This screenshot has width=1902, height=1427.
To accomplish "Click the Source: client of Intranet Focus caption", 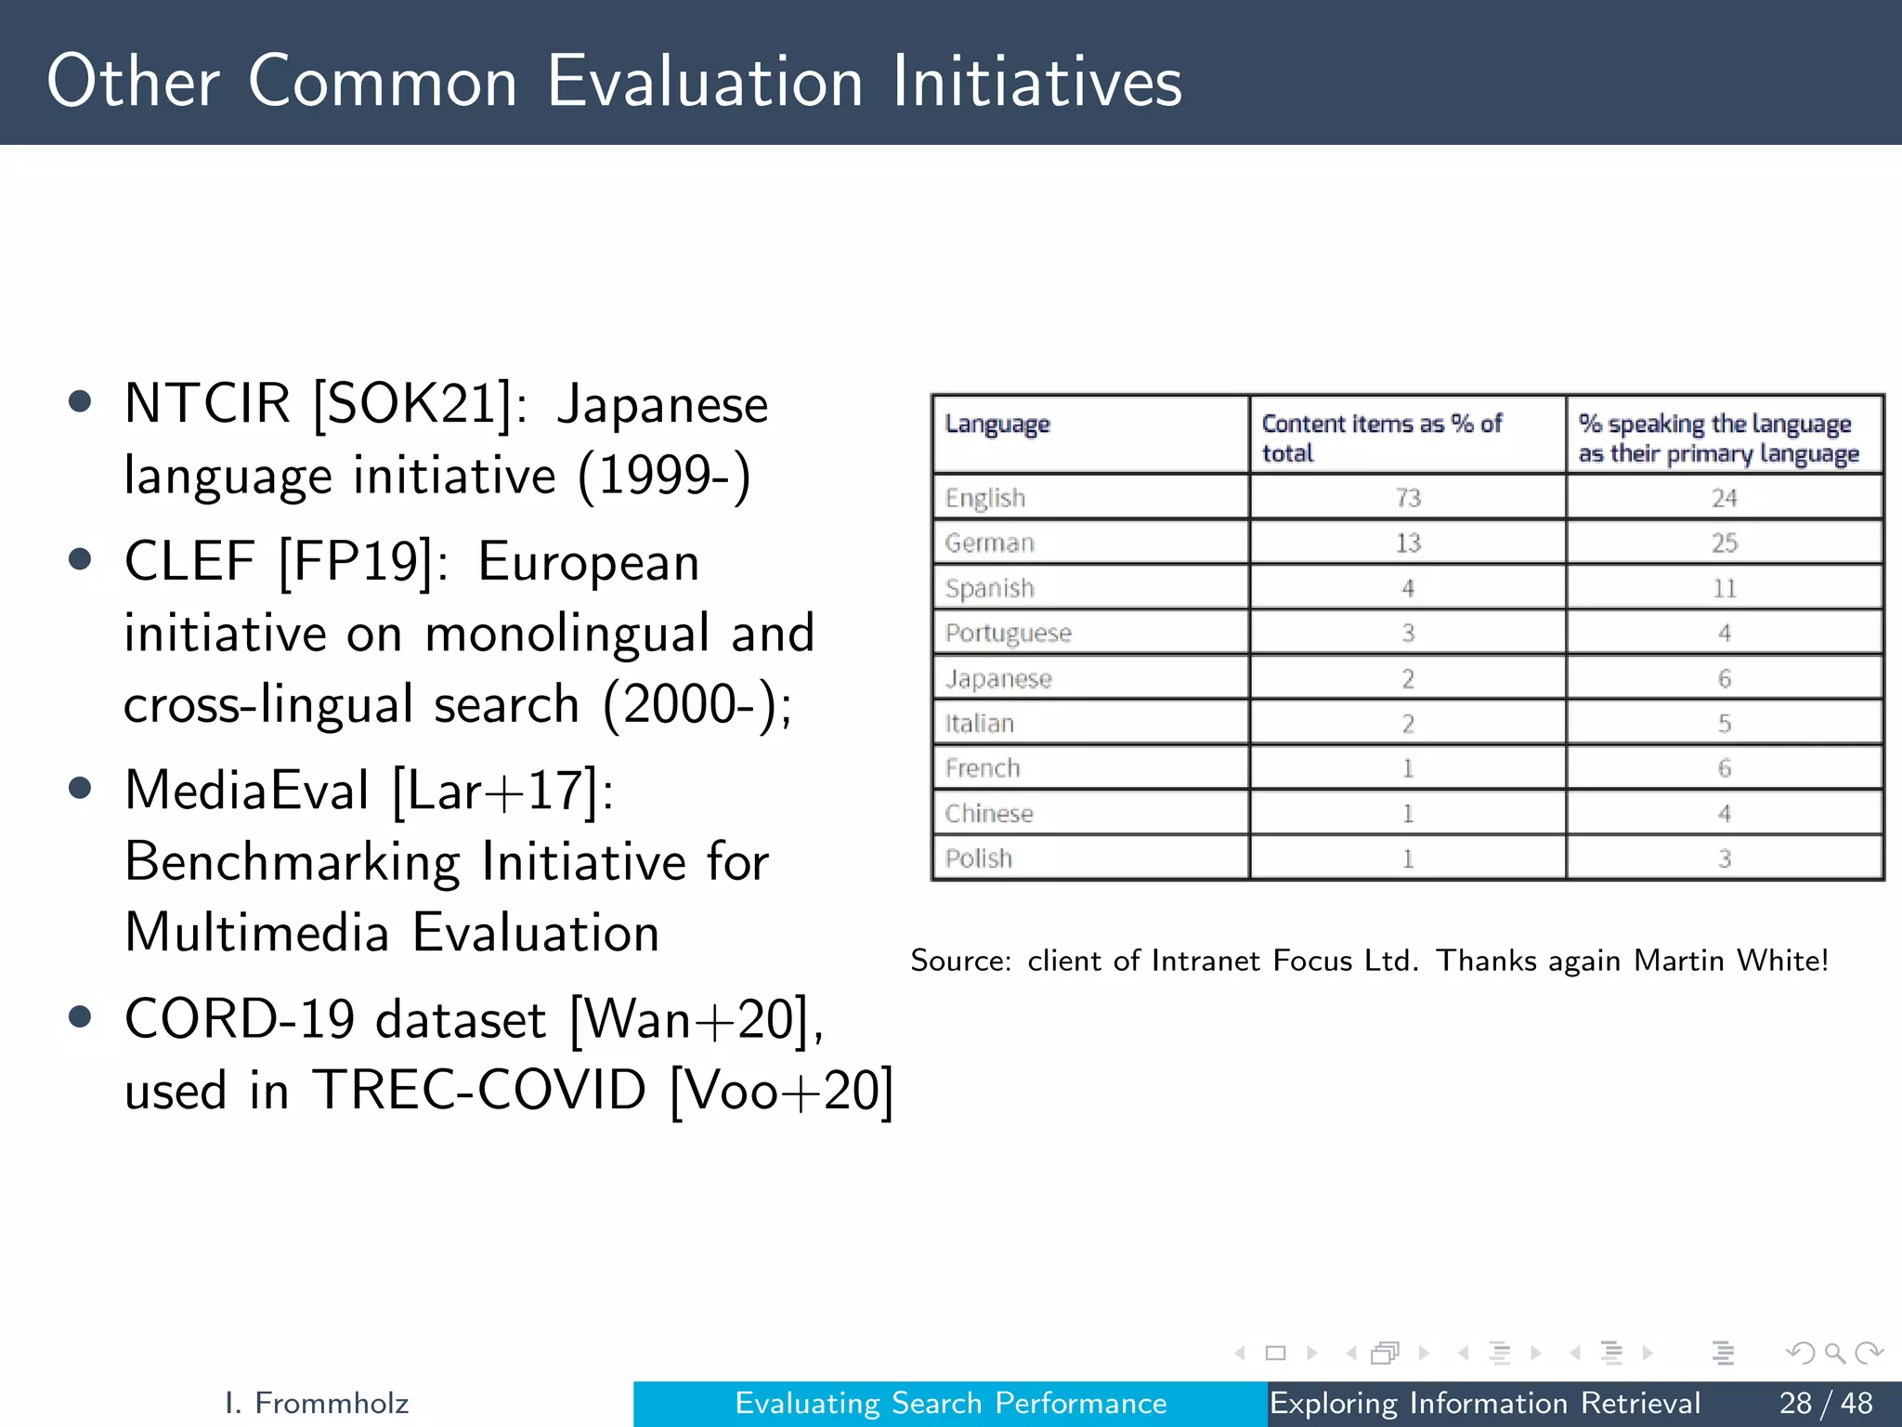I will pyautogui.click(x=1370, y=961).
